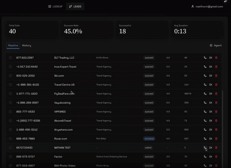Skip Ski.com lead with skip-forward icon
The image size is (231, 168).
point(211,76)
